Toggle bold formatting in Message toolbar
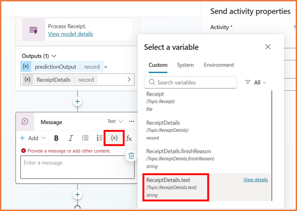This screenshot has width=297, height=211. click(56, 138)
